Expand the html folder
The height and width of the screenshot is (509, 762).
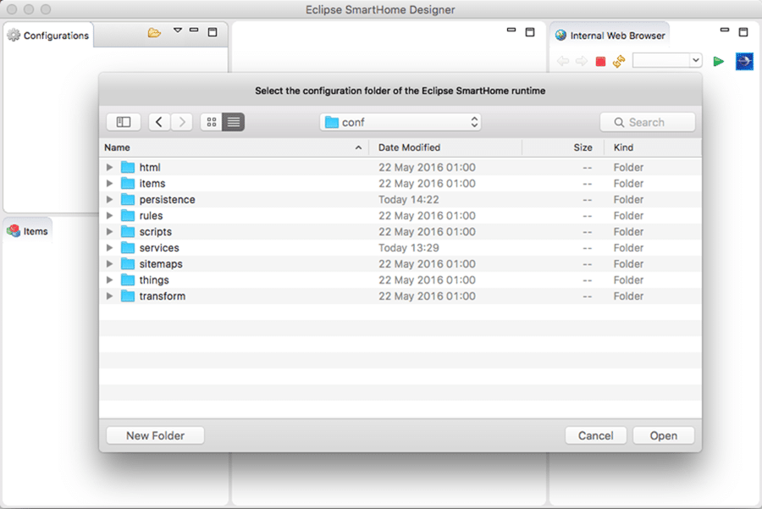point(110,167)
